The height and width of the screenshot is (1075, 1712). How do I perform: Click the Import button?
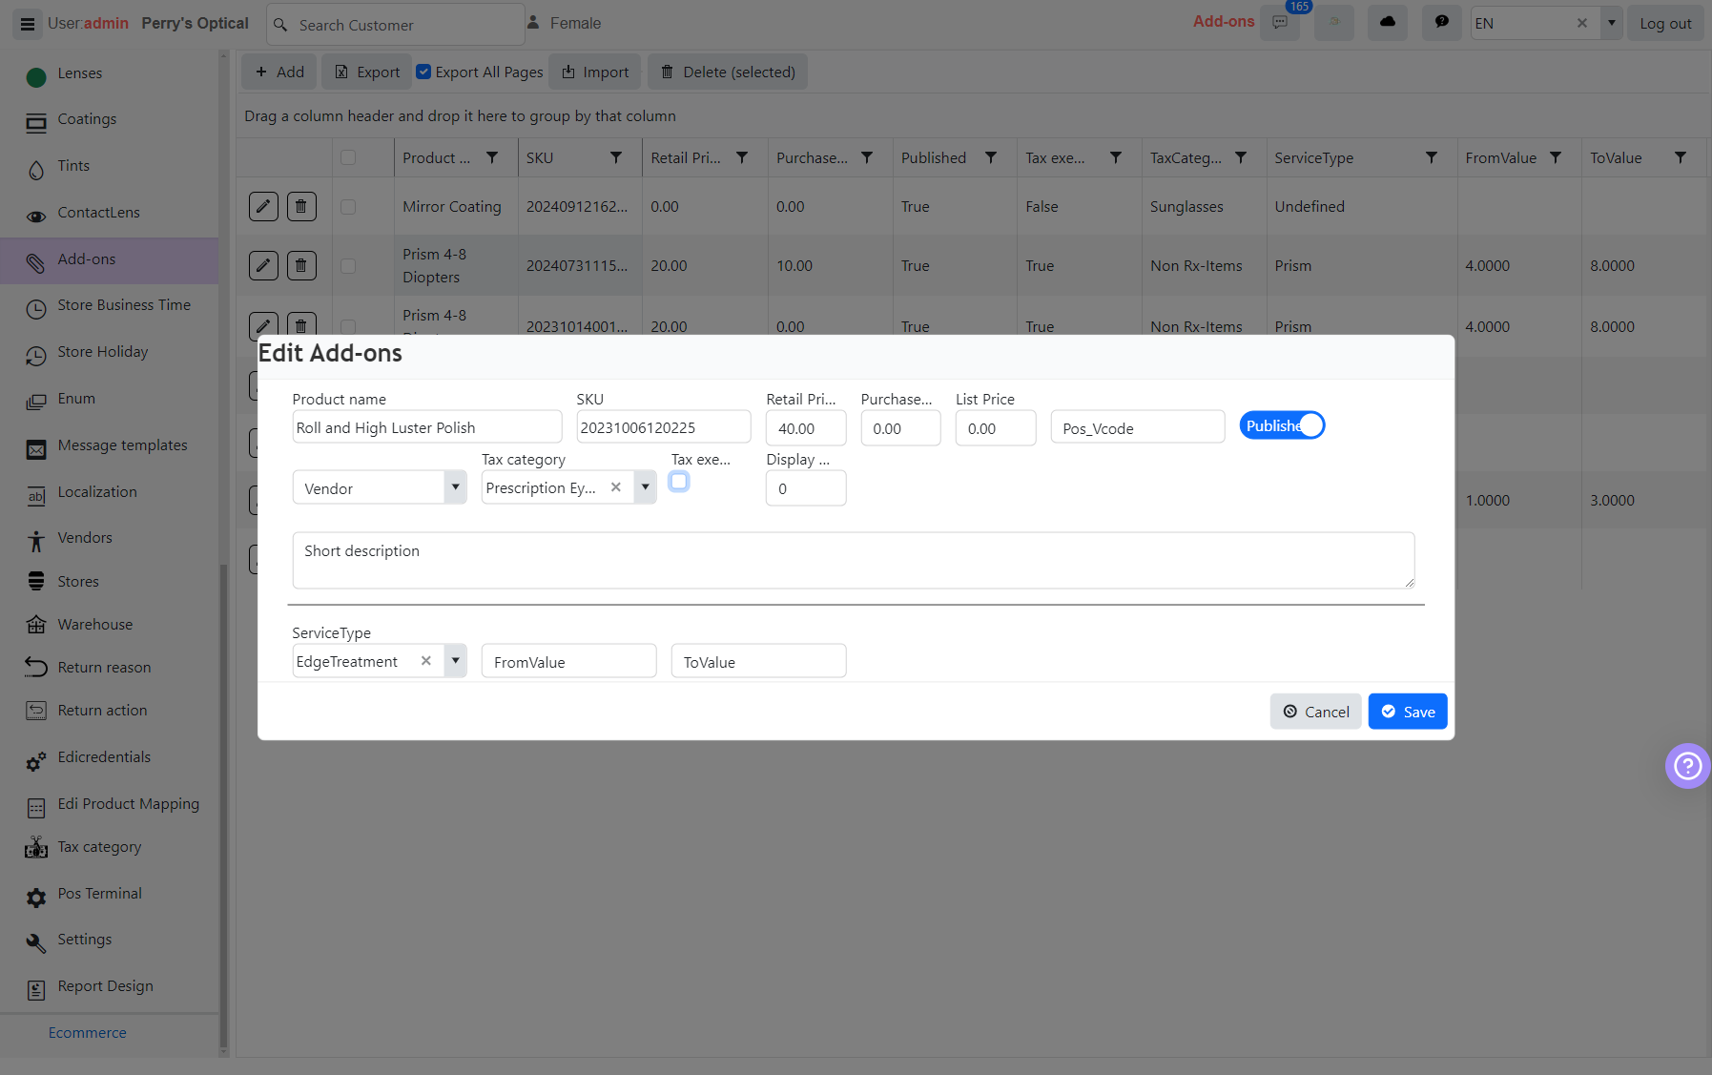[x=595, y=72]
